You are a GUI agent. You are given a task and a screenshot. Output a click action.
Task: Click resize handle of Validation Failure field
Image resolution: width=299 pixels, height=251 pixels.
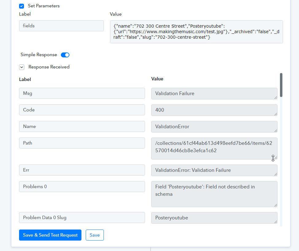276,98
